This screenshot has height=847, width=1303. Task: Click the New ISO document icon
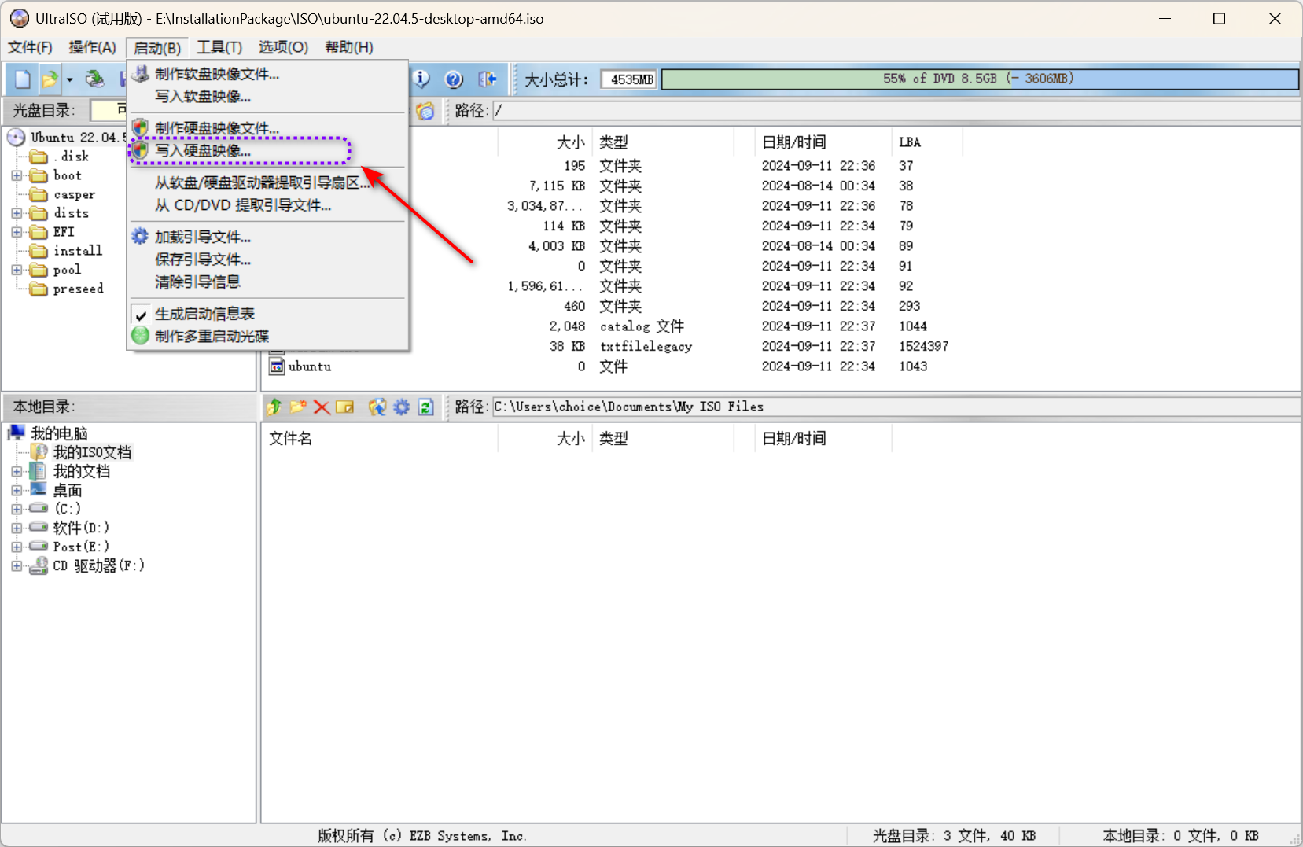tap(21, 79)
